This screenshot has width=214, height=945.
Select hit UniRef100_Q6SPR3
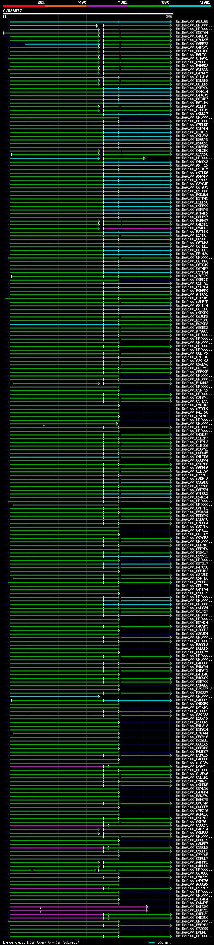(x=192, y=239)
